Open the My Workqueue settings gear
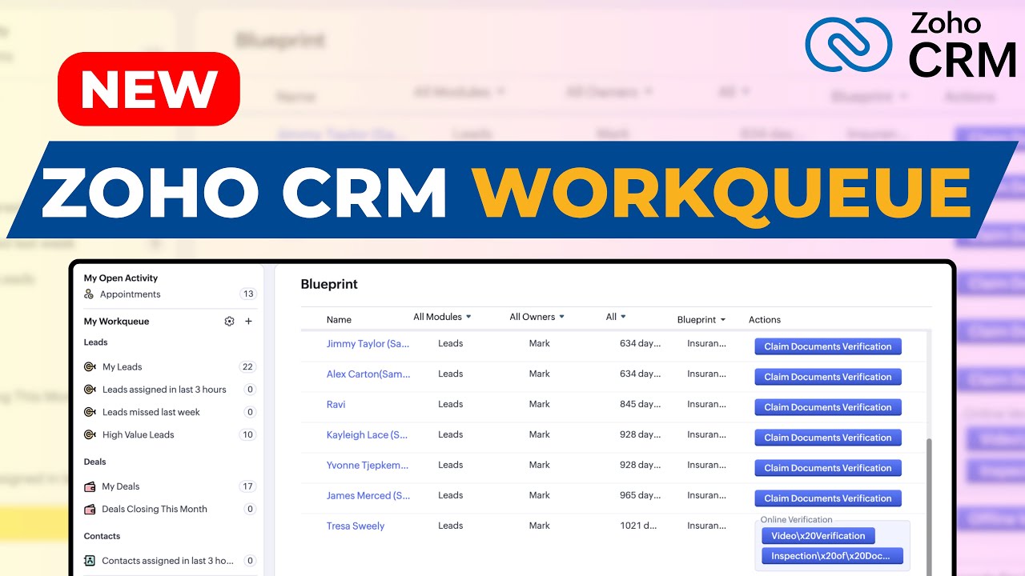This screenshot has height=576, width=1025. coord(229,322)
